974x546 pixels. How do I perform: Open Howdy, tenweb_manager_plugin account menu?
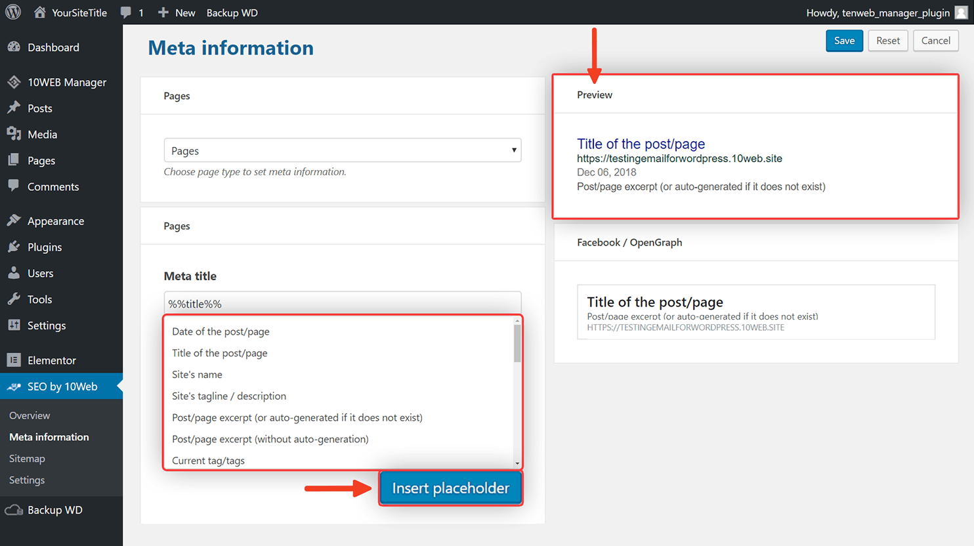878,12
